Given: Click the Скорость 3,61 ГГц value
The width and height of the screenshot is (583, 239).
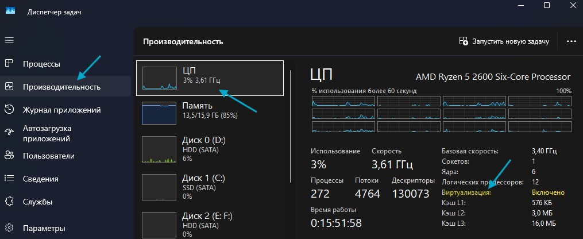Looking at the screenshot, I should (x=392, y=164).
